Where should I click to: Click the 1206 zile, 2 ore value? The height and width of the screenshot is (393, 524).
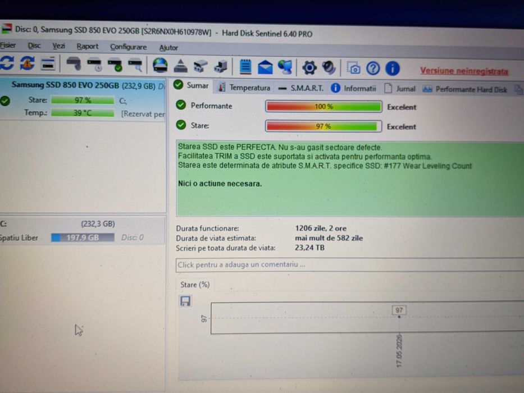321,229
